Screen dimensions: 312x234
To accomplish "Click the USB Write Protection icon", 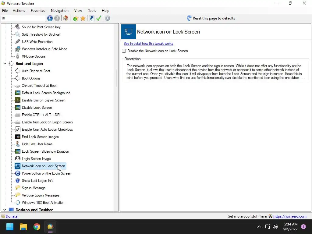I will pyautogui.click(x=18, y=41).
